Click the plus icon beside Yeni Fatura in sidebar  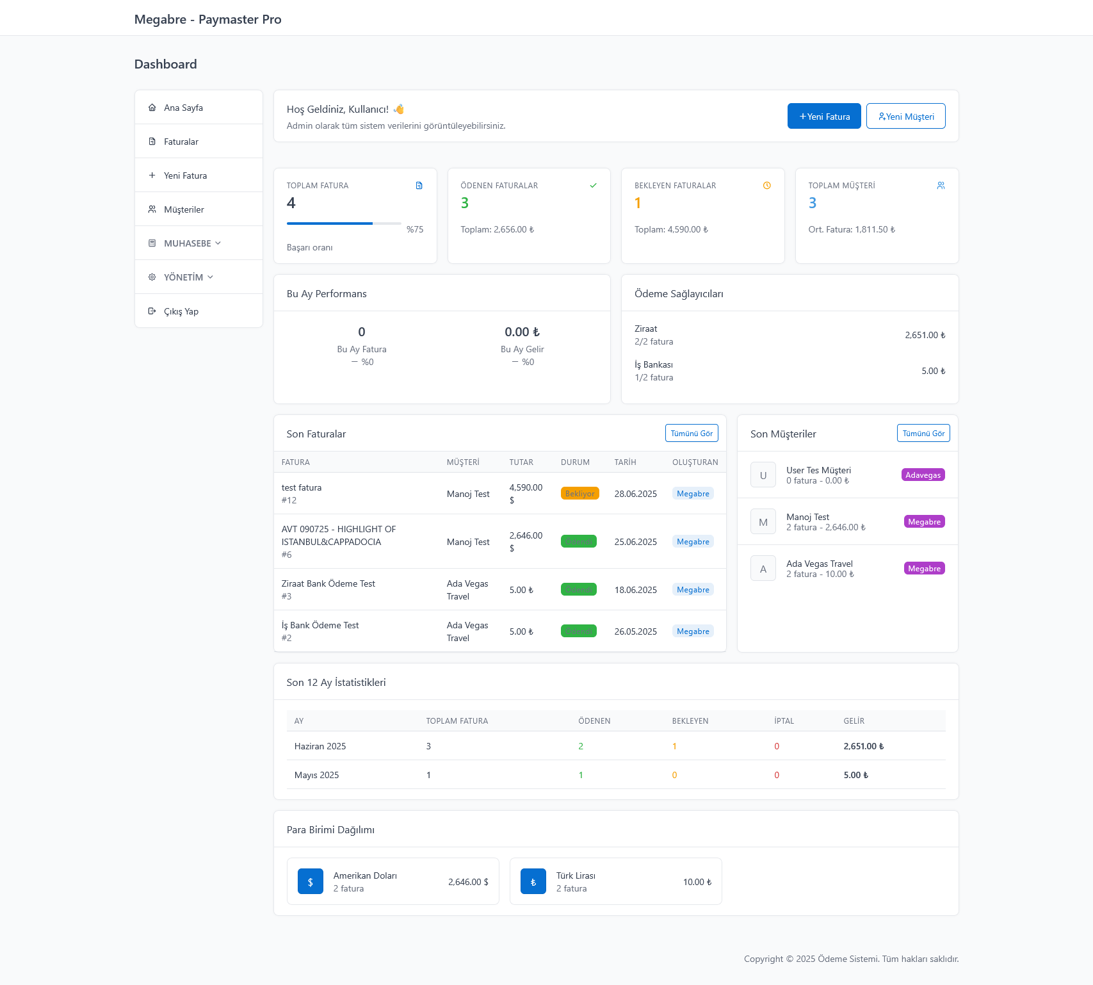[152, 175]
